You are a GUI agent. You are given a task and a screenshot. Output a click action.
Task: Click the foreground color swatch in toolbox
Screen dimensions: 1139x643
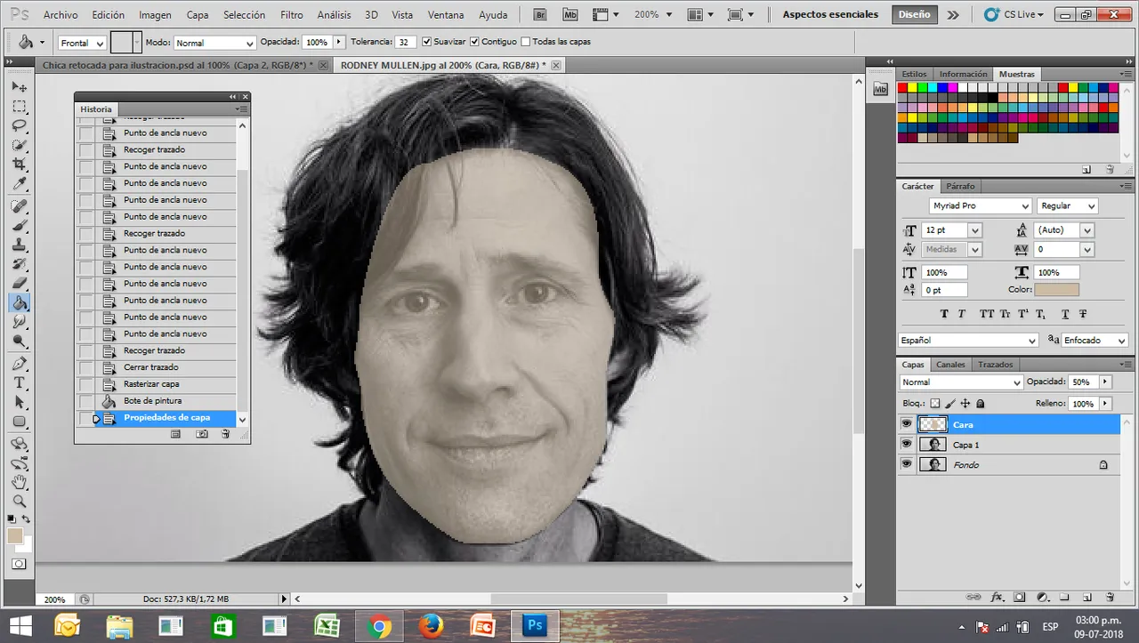(x=15, y=535)
